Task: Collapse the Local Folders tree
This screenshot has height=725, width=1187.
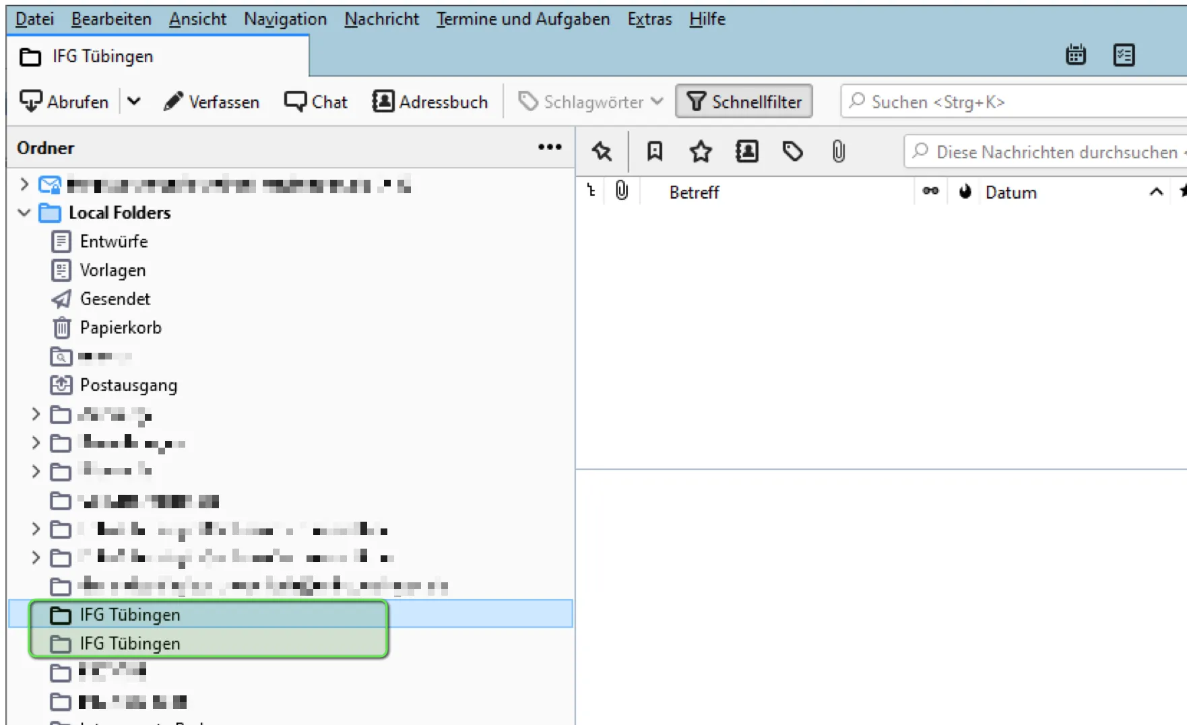Action: (x=24, y=213)
